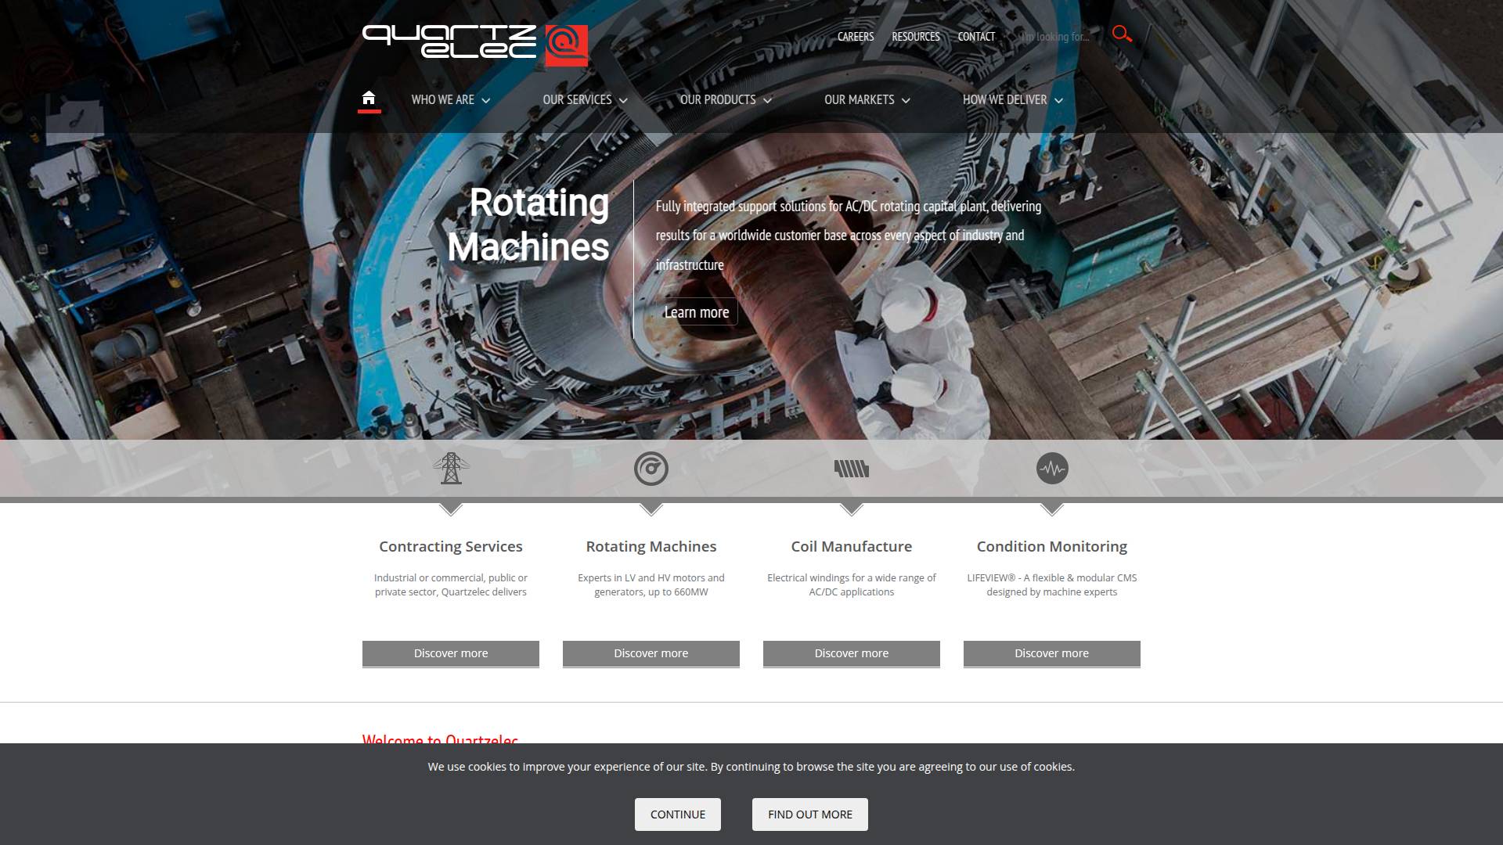This screenshot has width=1503, height=845.
Task: Discover more about Coil Manufacture
Action: pyautogui.click(x=852, y=653)
